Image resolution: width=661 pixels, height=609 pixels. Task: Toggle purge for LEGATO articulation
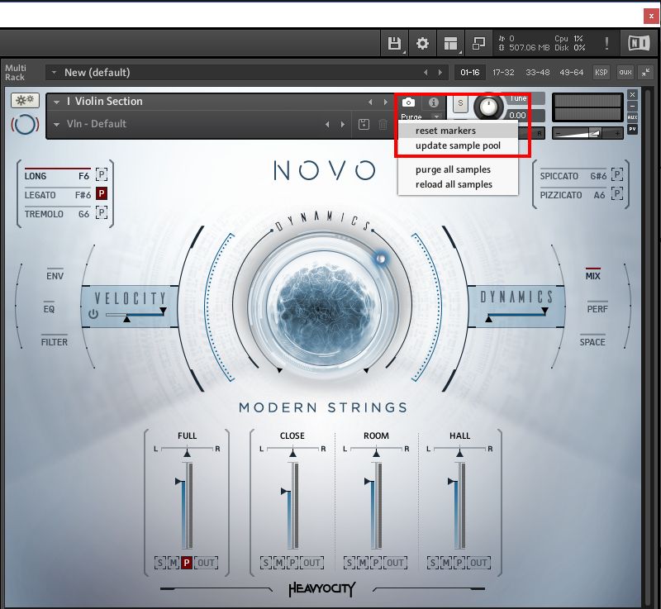tap(101, 193)
